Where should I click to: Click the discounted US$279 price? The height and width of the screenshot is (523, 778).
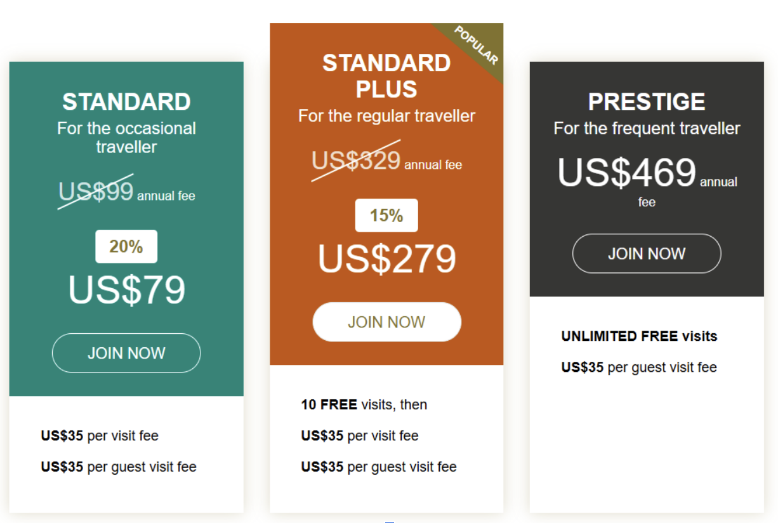click(386, 258)
